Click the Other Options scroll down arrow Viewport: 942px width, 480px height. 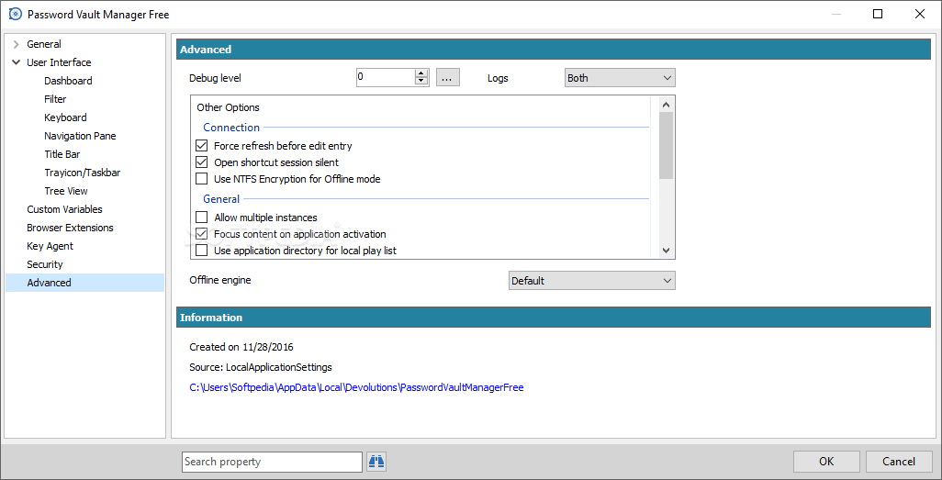(x=666, y=250)
